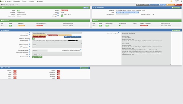
Task: Click the help icon next to QoS
Action: [x=29, y=54]
